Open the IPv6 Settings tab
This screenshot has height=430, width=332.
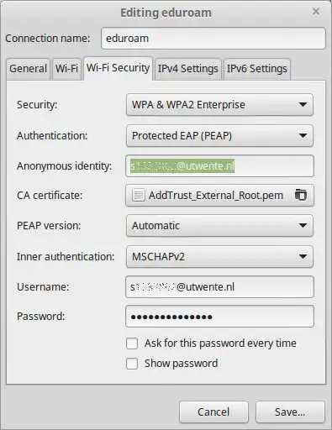tap(257, 69)
